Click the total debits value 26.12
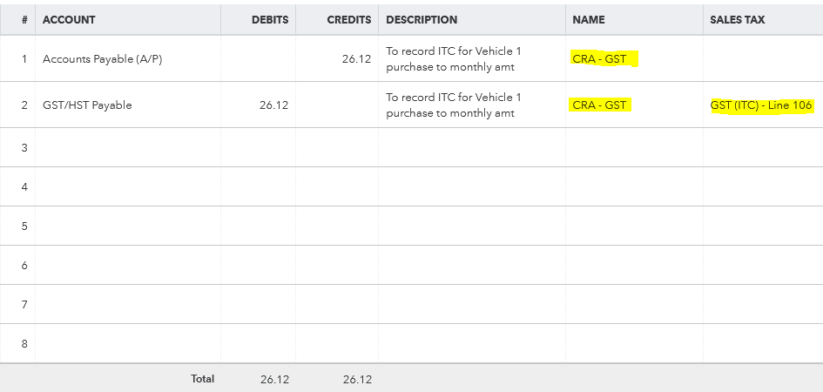 (274, 380)
